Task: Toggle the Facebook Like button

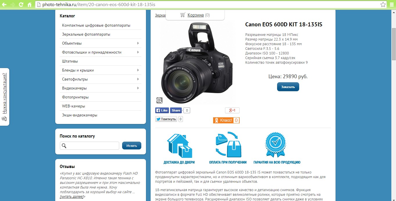Action: tap(162, 110)
